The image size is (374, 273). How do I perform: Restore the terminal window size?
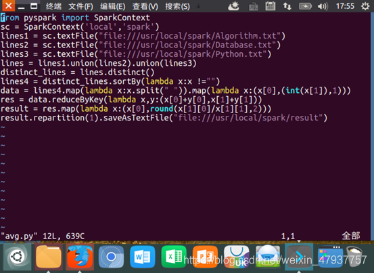pyautogui.click(x=34, y=6)
